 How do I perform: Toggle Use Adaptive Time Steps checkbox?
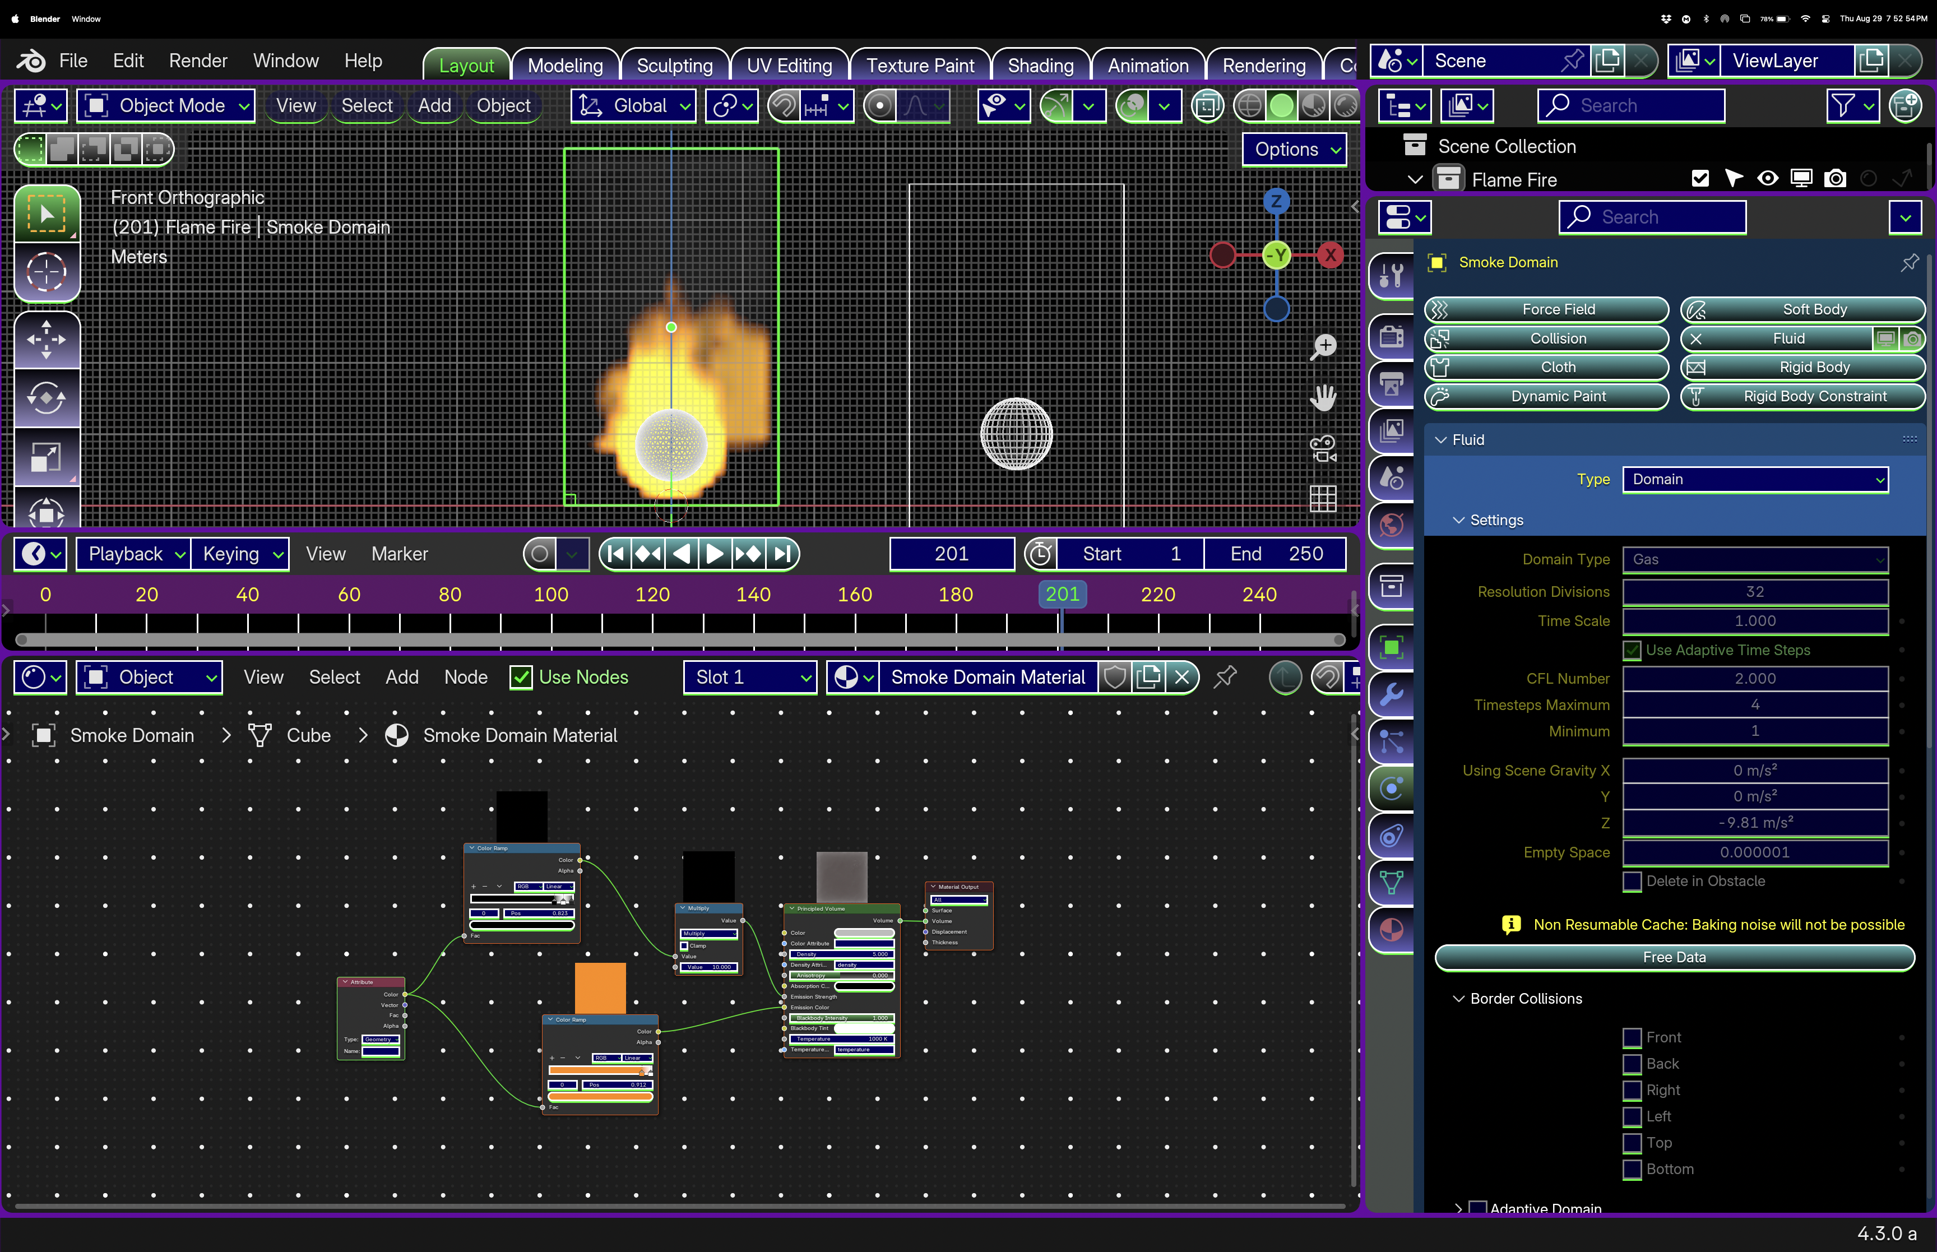(1632, 651)
